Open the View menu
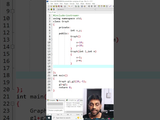The image size is (160, 120). tap(61, 3)
